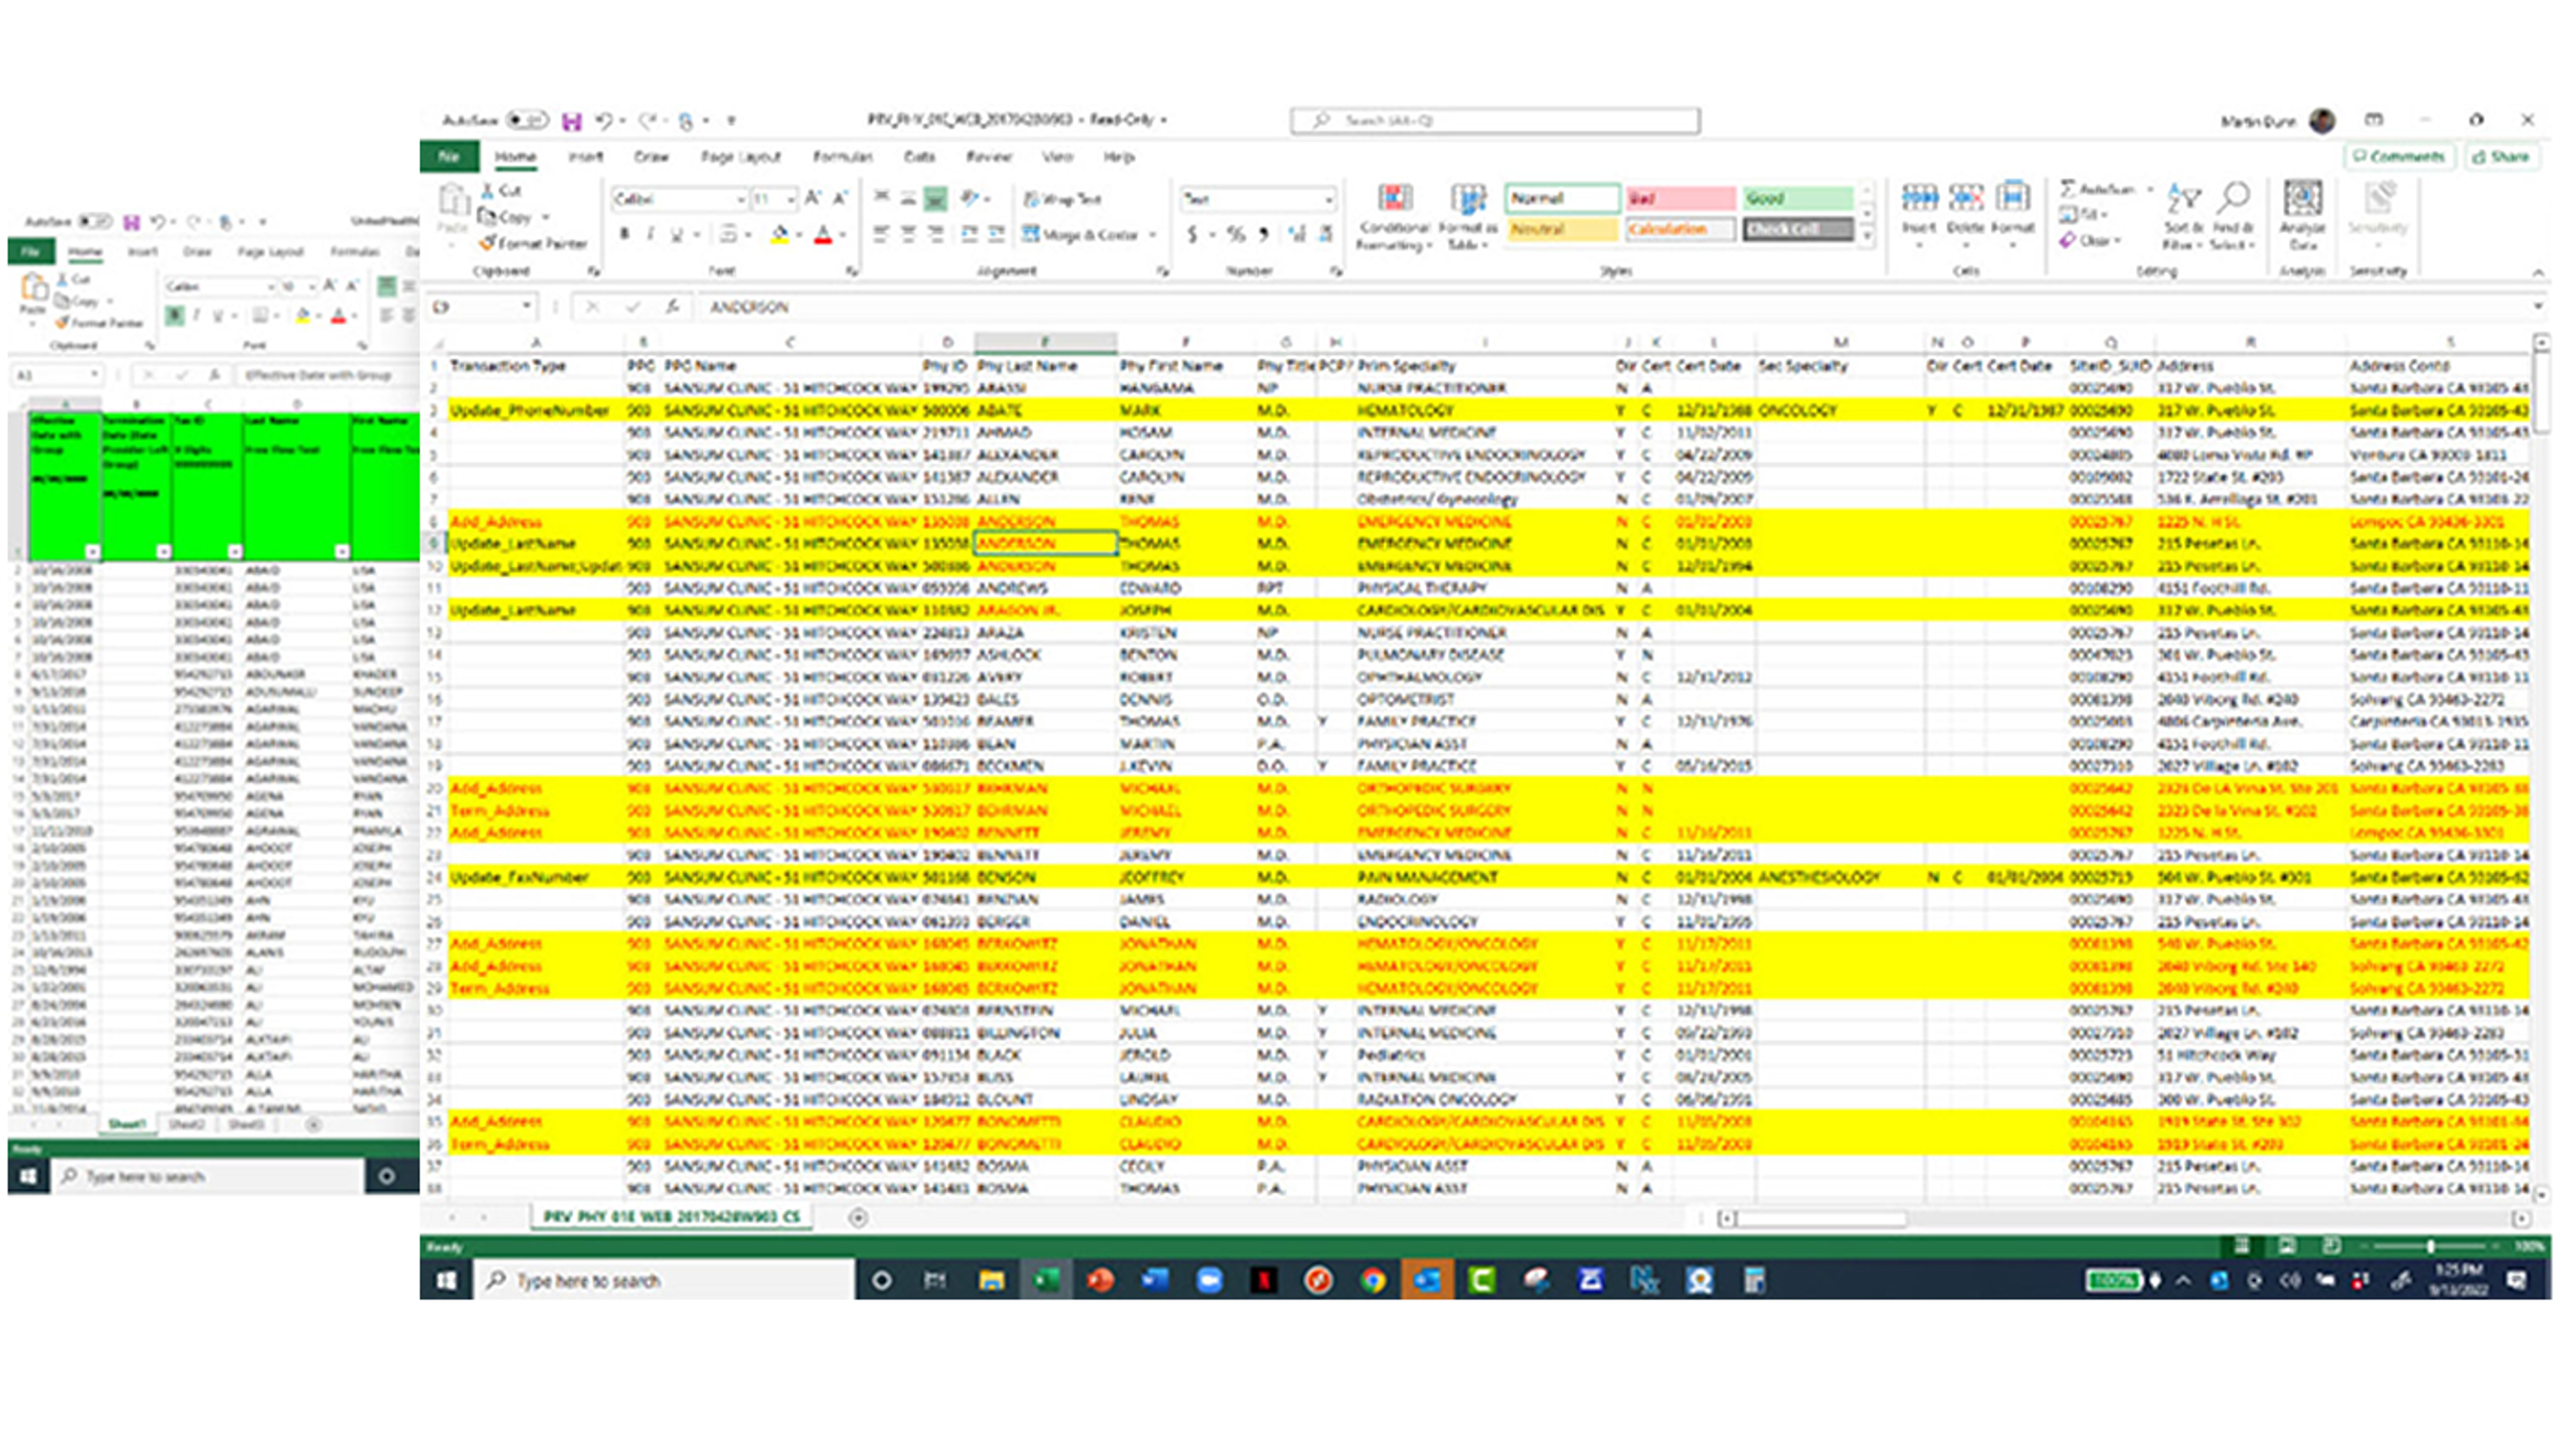The image size is (2576, 1450).
Task: Toggle Wrap Text option
Action: [1062, 199]
